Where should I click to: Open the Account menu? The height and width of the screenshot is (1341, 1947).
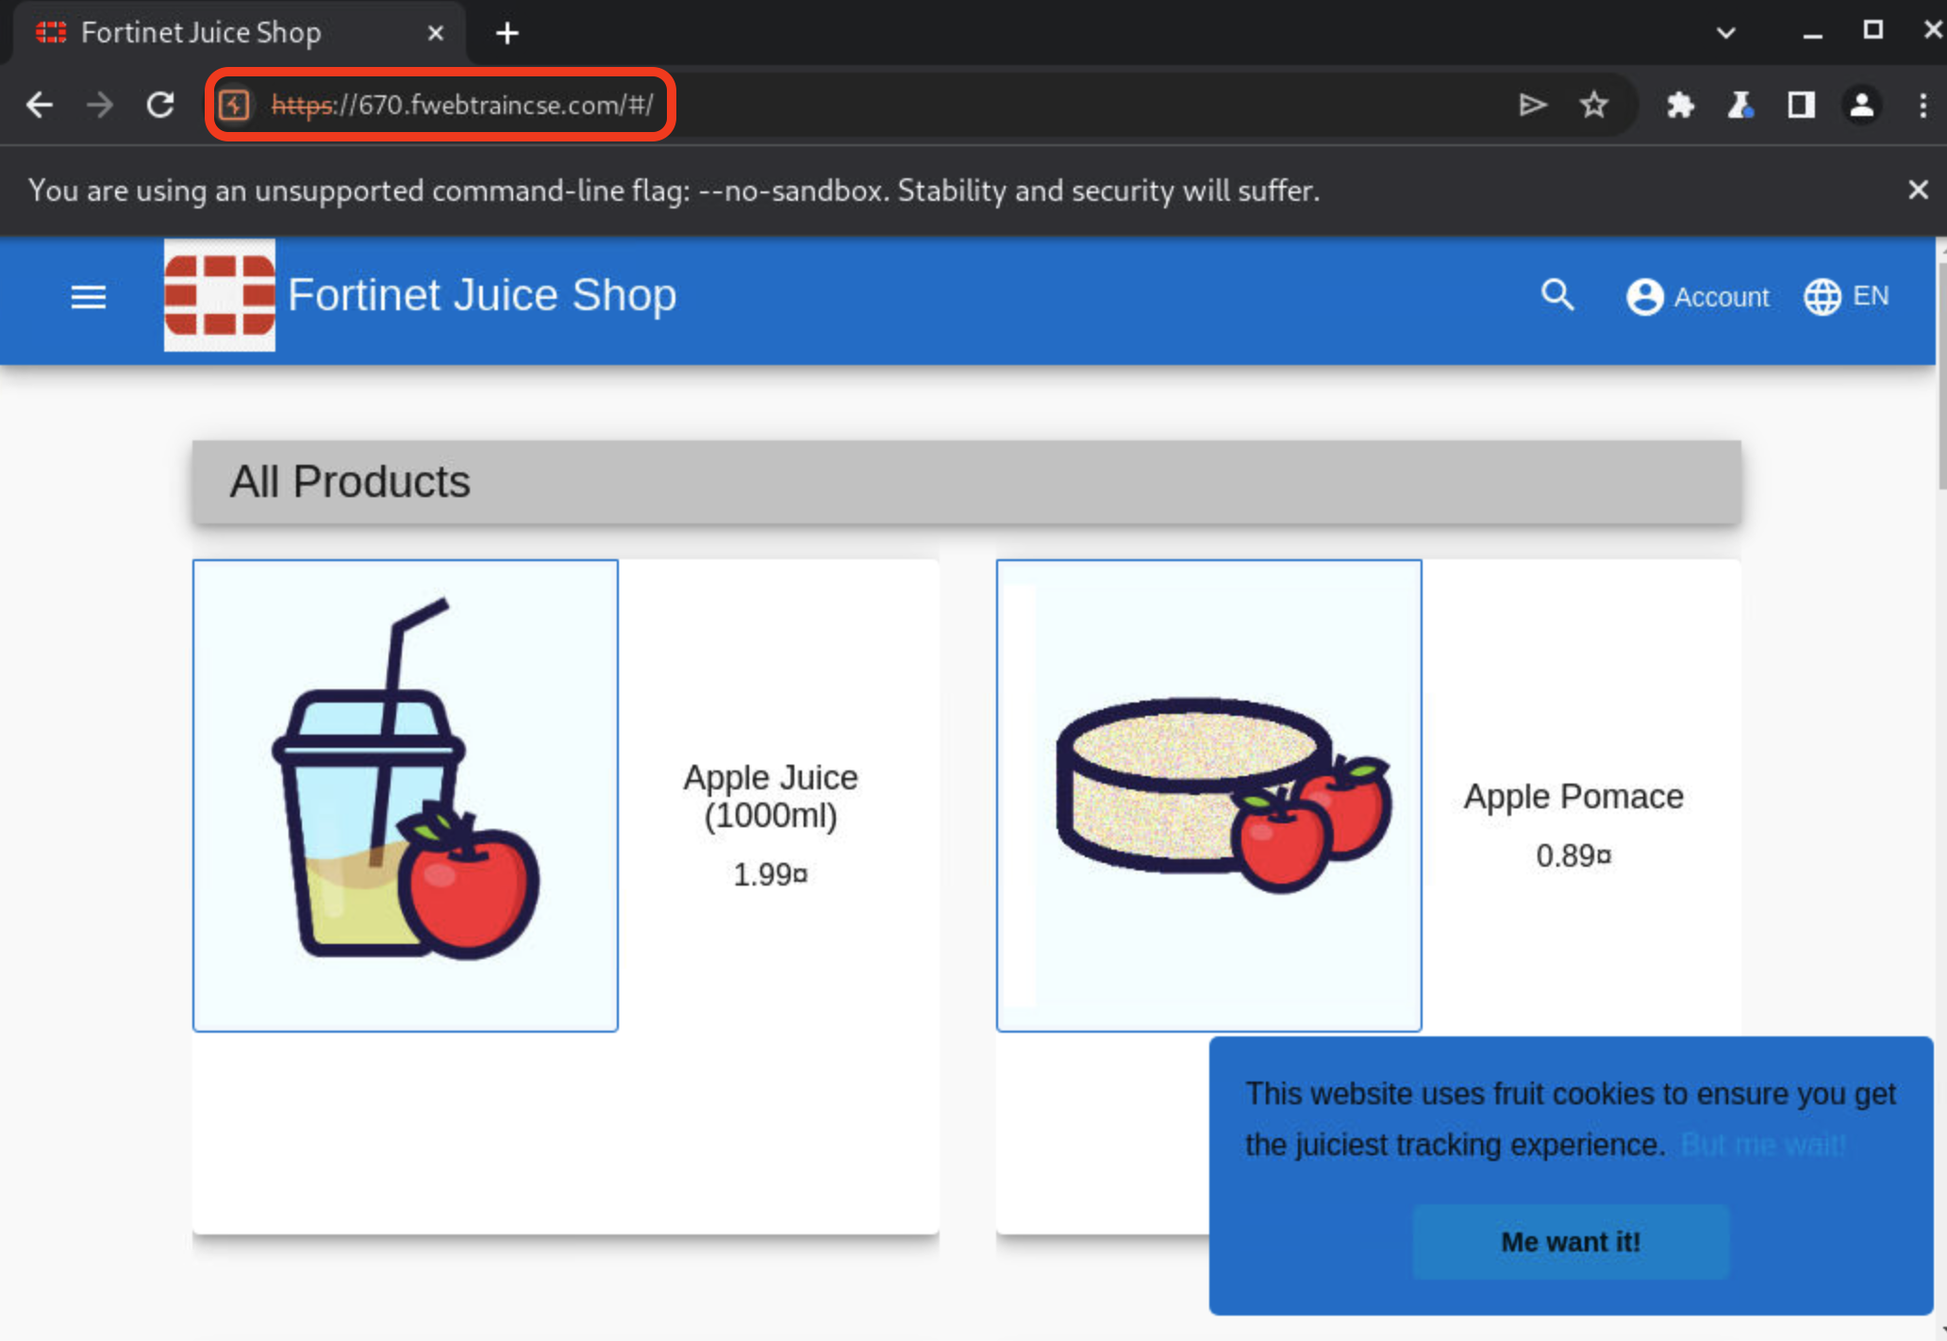[x=1698, y=296]
